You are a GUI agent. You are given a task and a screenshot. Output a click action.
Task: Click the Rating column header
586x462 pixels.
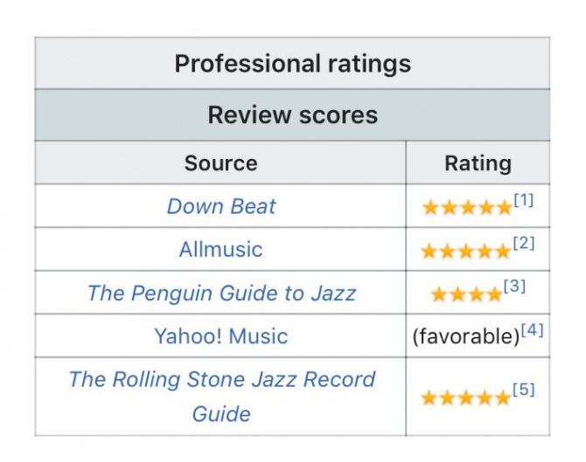click(478, 163)
